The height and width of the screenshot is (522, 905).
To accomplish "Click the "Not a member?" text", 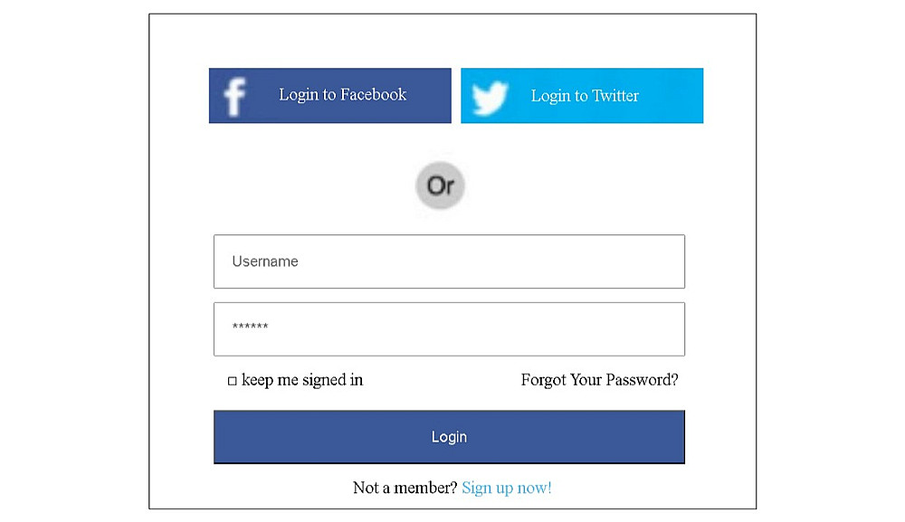I will pos(405,489).
